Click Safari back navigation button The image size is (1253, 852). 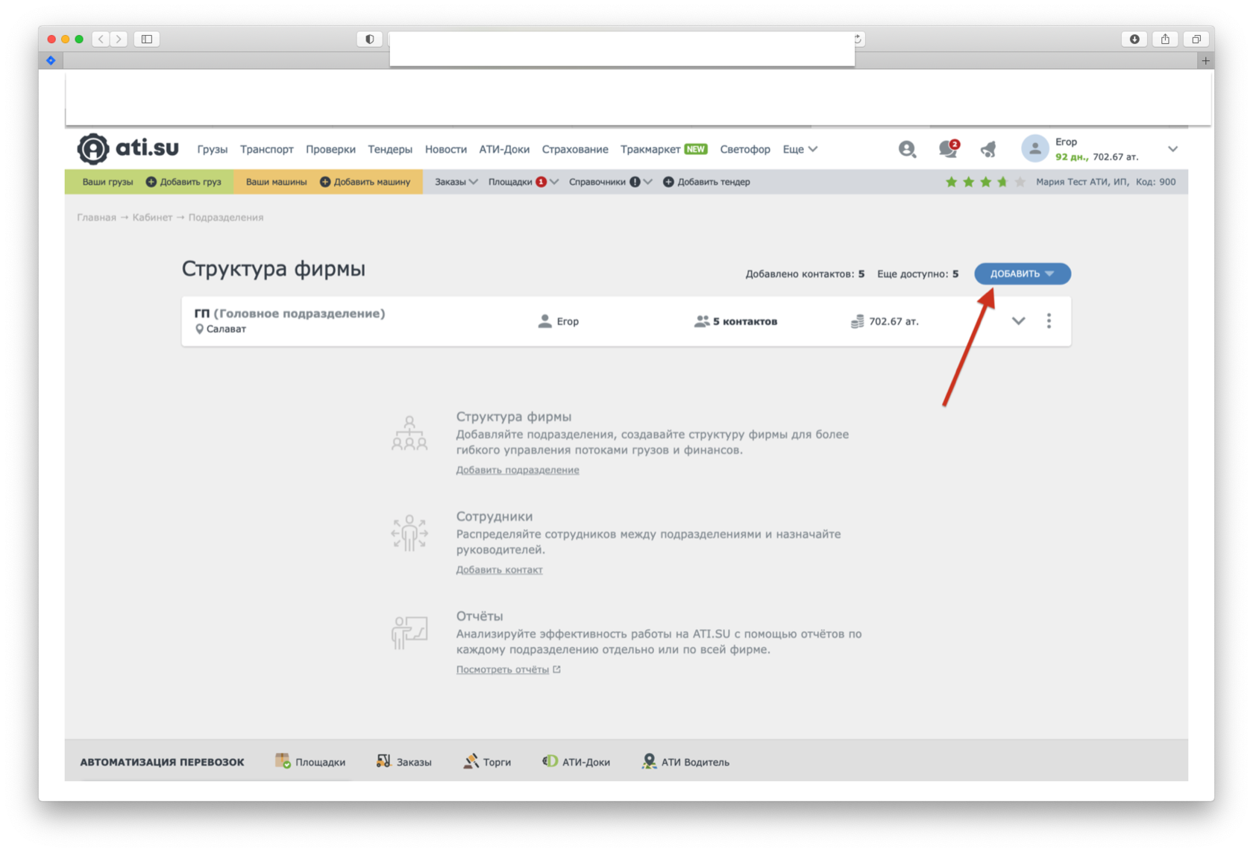(101, 39)
